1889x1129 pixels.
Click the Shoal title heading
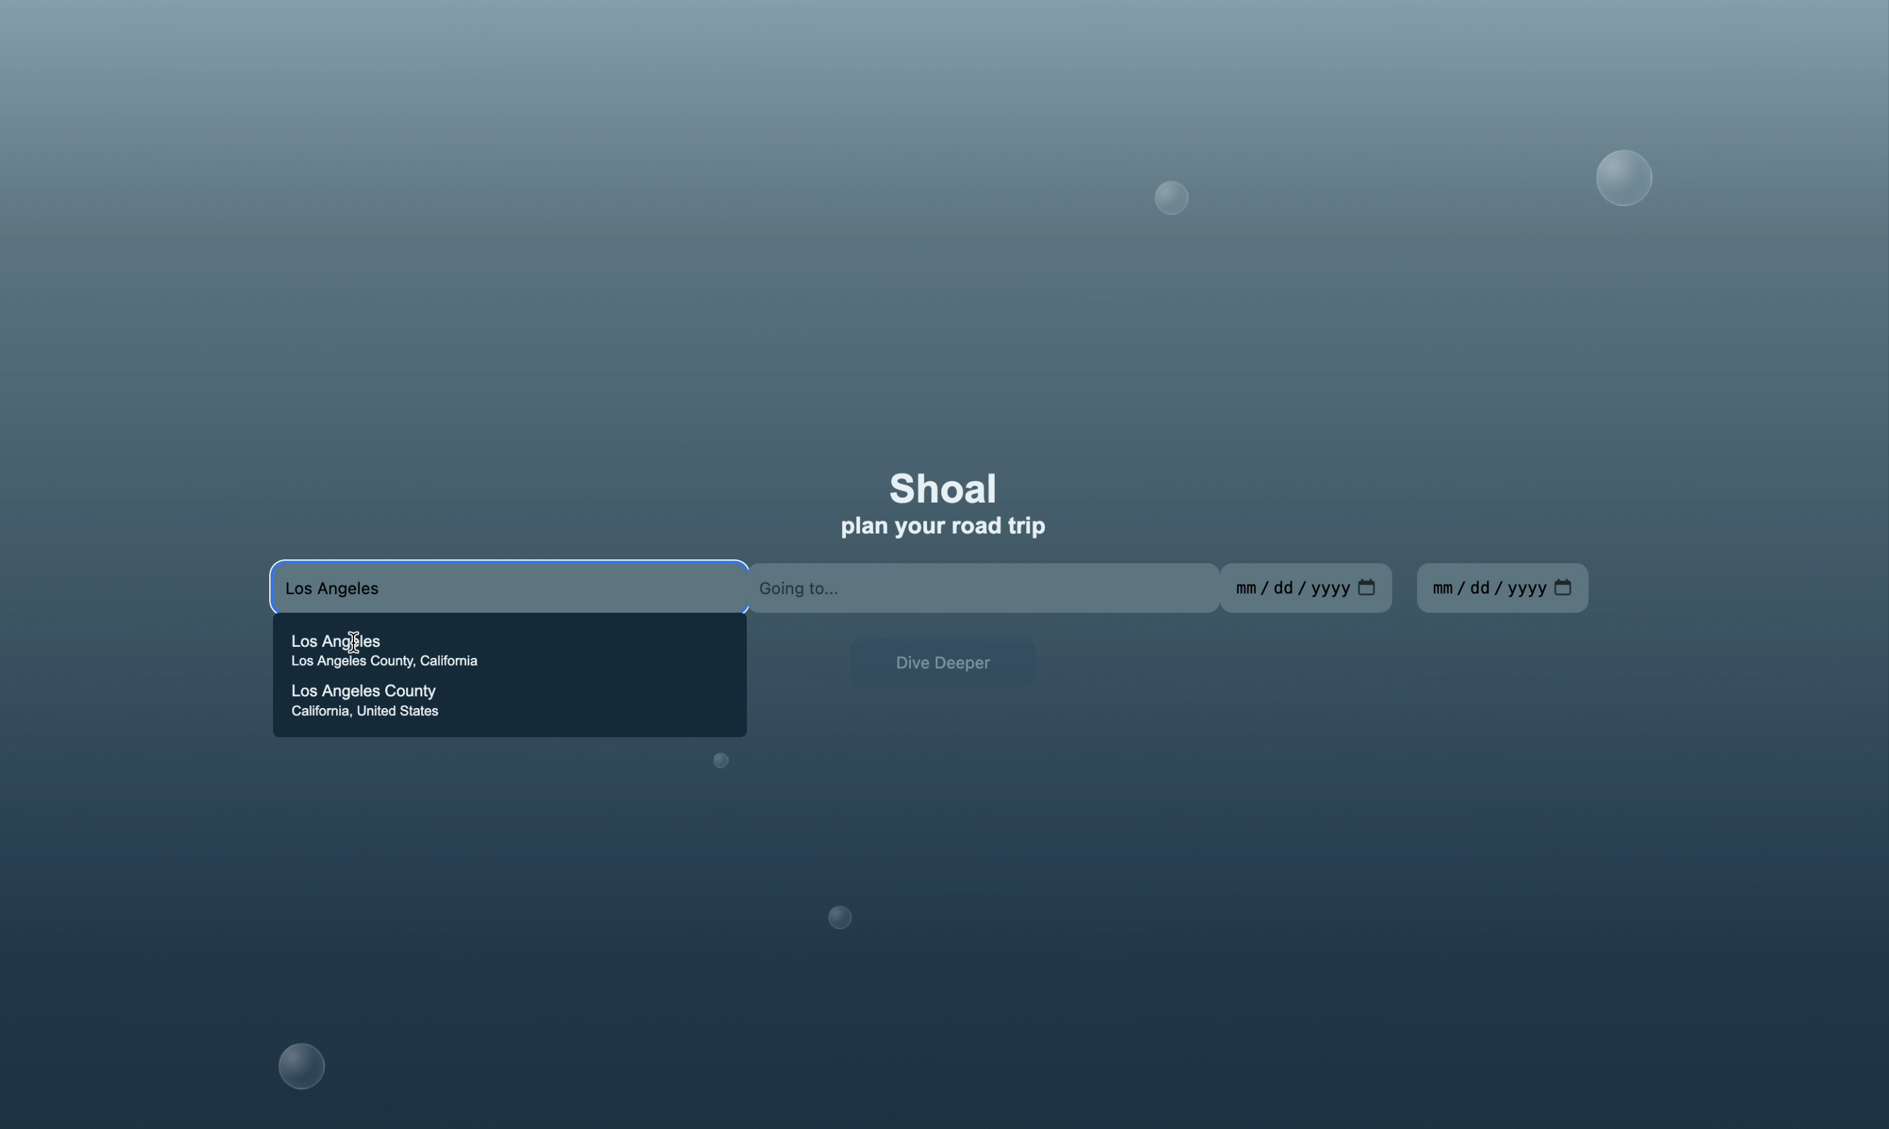[x=943, y=488]
